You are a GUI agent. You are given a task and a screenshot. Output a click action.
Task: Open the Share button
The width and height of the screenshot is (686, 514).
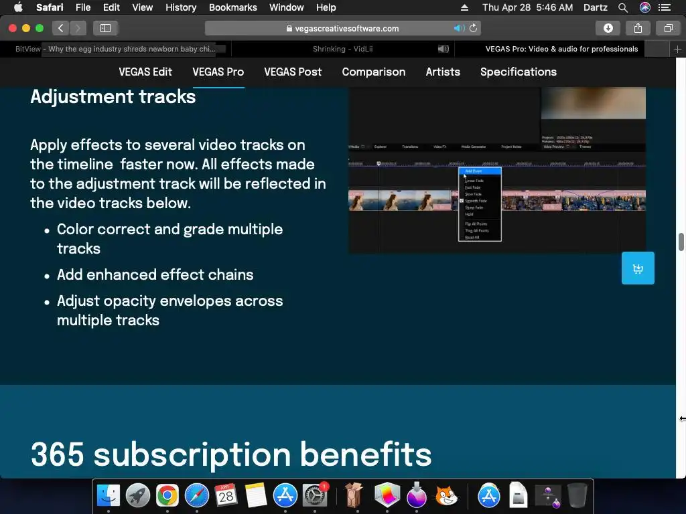[x=638, y=28]
